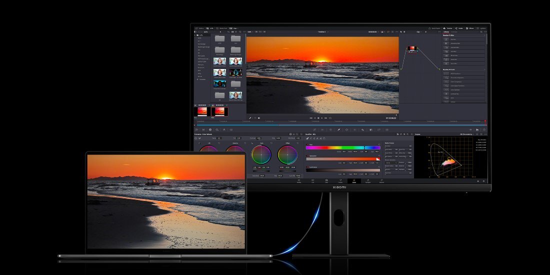
Task: Collapse the Resolve FX Color section
Action: coord(484,69)
